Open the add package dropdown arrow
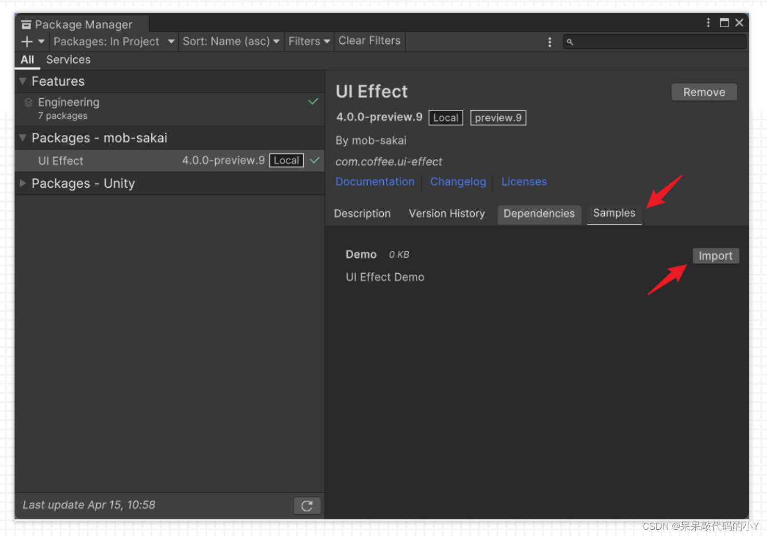767x536 pixels. tap(42, 42)
